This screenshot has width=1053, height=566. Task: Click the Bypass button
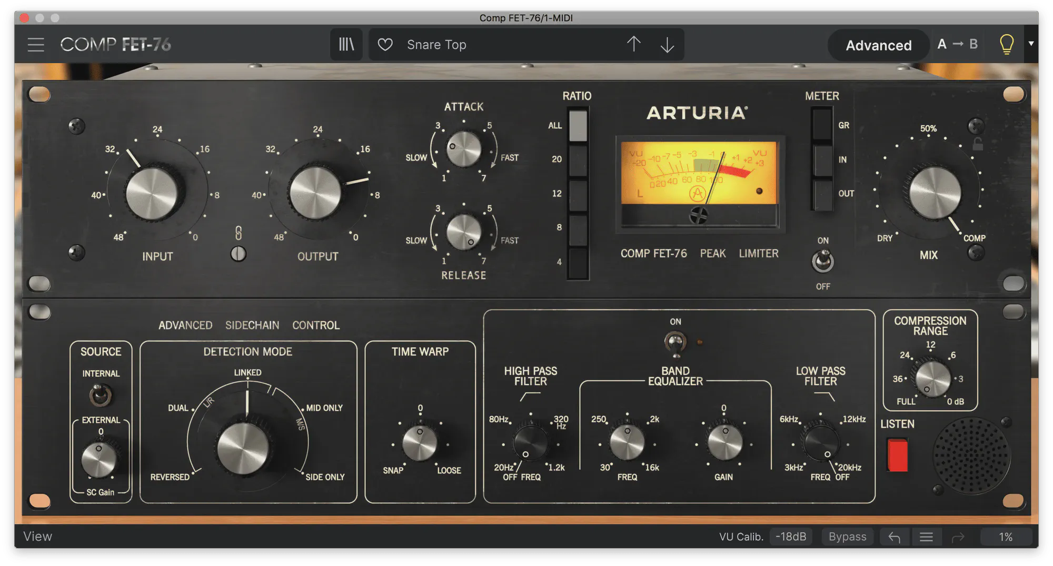[847, 537]
